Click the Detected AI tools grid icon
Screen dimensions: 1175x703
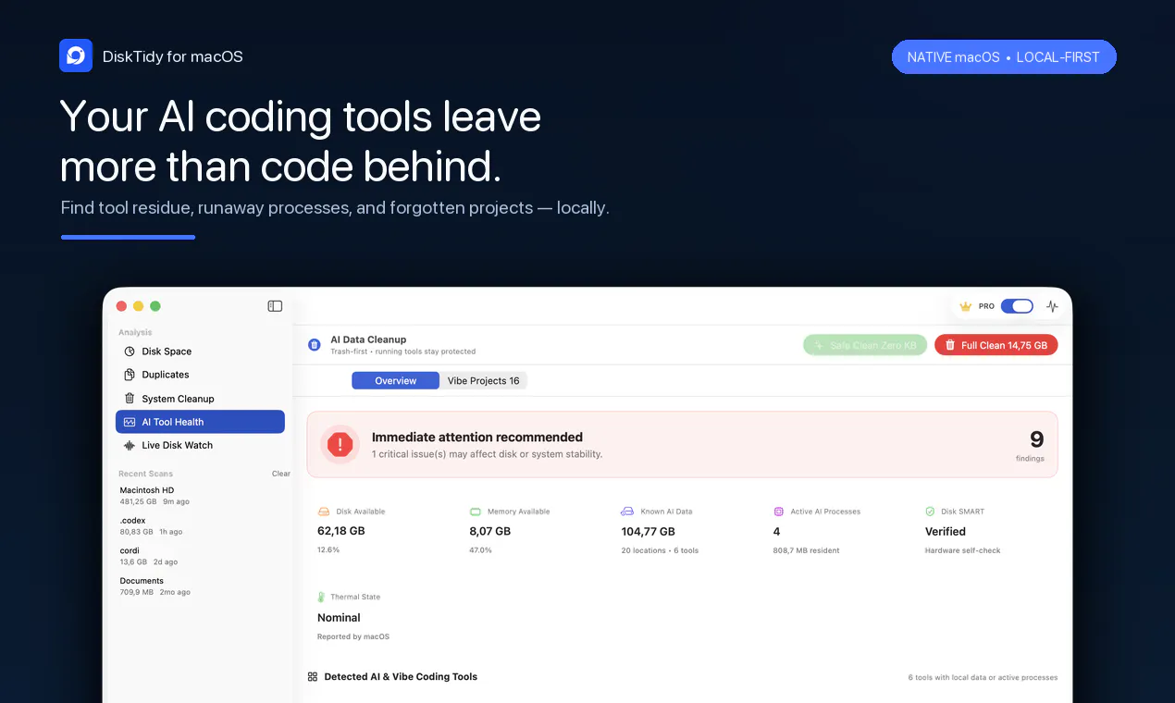coord(313,677)
